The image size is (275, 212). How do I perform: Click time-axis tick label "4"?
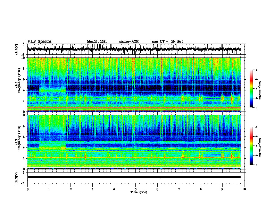tap(114, 189)
